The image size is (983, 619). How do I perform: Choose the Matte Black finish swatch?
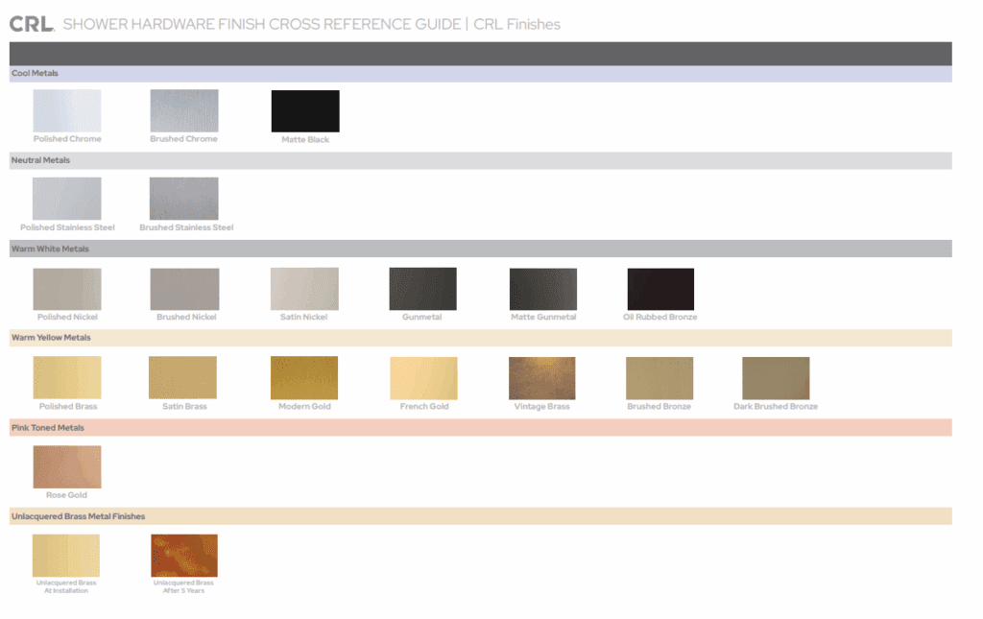click(x=305, y=111)
